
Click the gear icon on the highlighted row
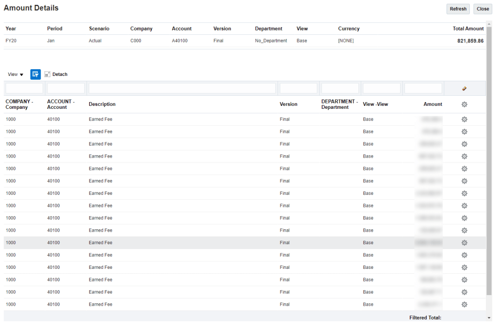point(464,243)
